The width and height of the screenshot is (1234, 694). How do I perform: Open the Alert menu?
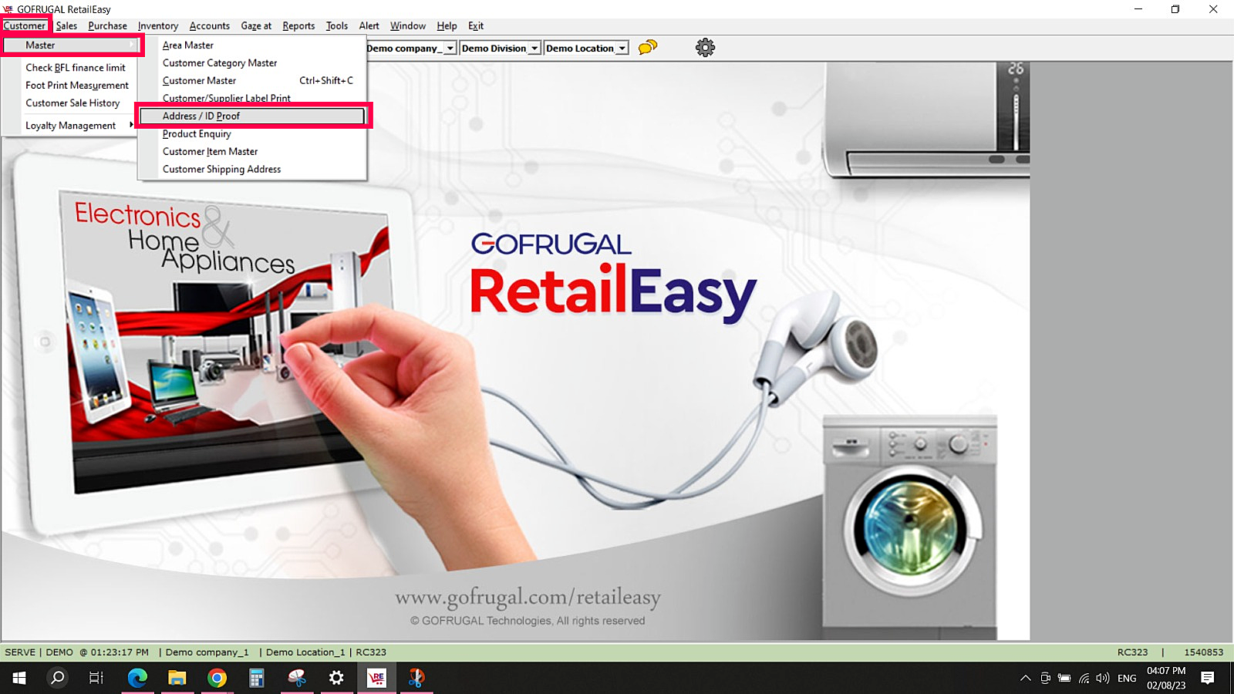369,25
